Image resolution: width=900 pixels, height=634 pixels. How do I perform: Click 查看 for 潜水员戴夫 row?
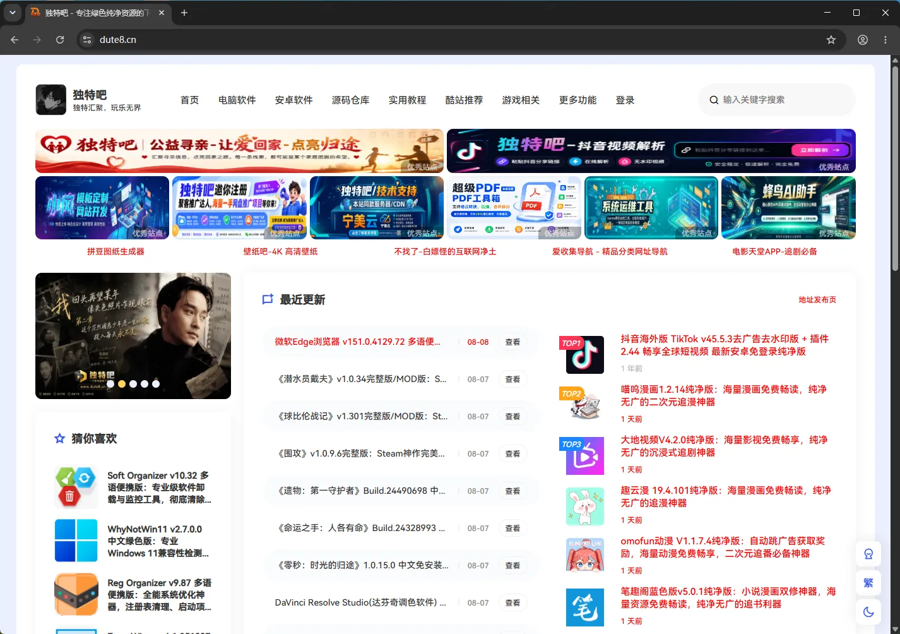click(512, 379)
